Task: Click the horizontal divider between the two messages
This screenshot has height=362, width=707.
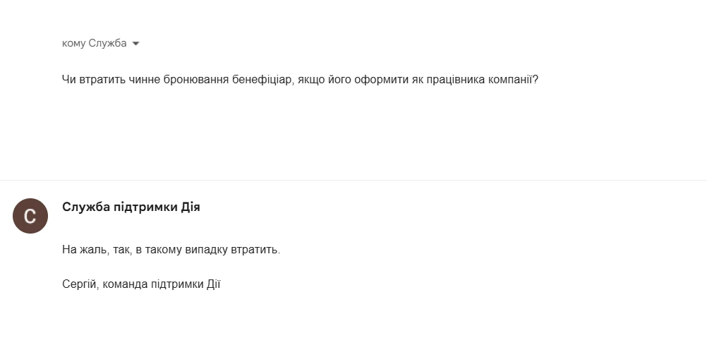Action: (x=353, y=181)
